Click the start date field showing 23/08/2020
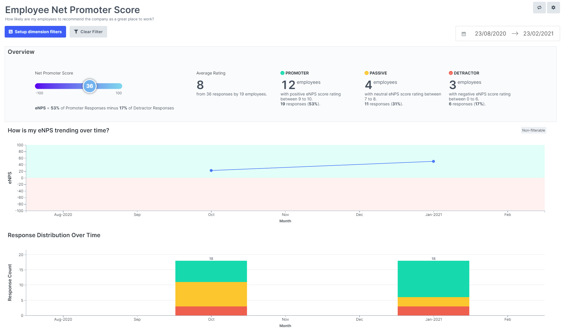Viewport: 563px width, 330px height. (x=490, y=33)
